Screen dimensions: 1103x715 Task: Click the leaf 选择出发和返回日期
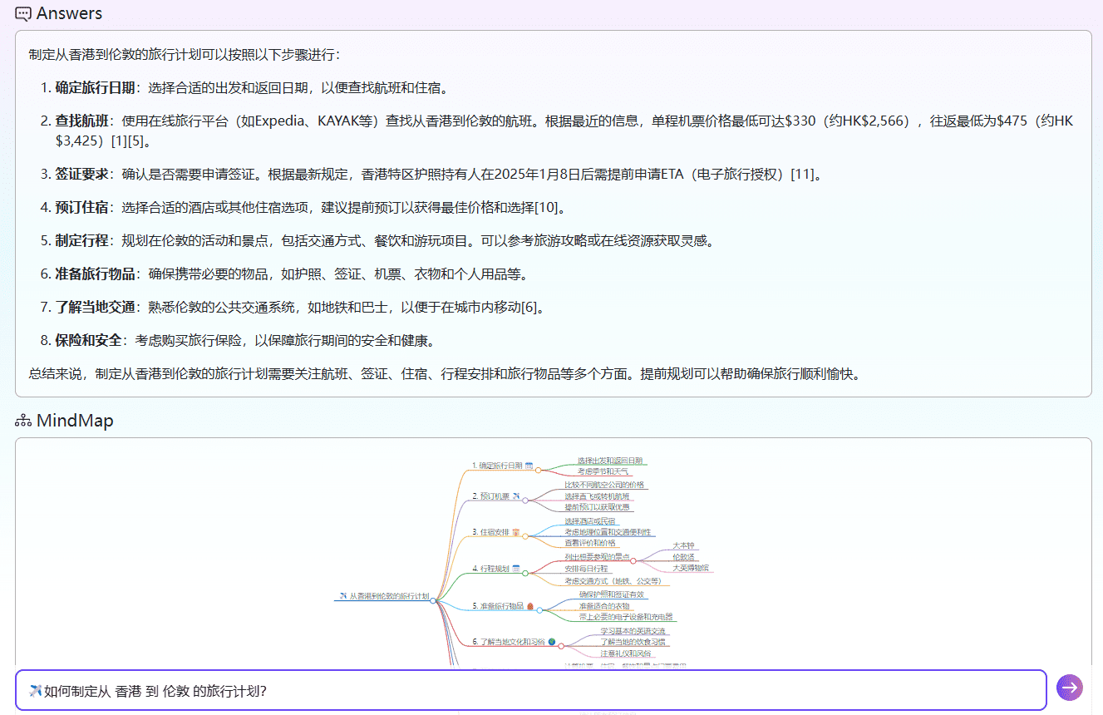point(609,460)
